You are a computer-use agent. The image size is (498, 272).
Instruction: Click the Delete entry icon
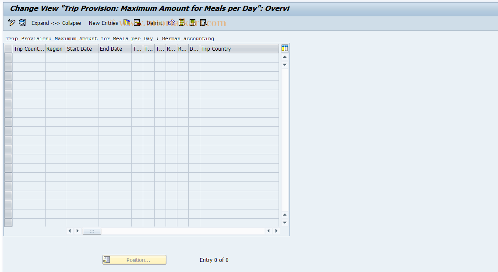pos(137,22)
